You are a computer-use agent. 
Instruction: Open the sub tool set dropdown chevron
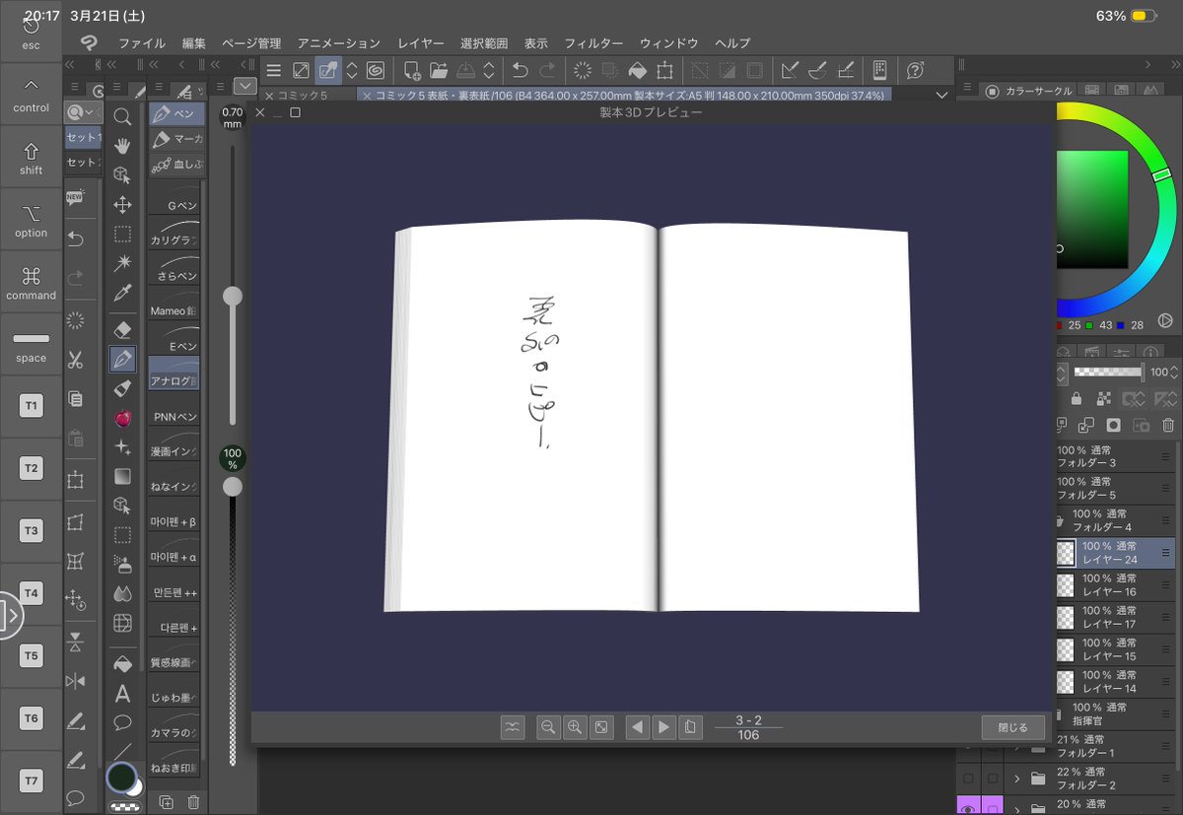point(244,86)
